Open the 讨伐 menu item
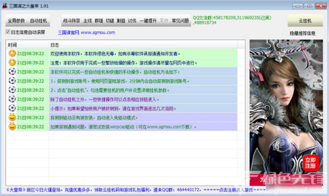The width and height of the screenshot is (329, 196). click(x=132, y=21)
